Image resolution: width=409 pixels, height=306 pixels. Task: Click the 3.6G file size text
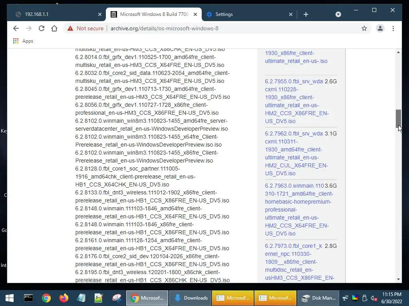pyautogui.click(x=331, y=186)
